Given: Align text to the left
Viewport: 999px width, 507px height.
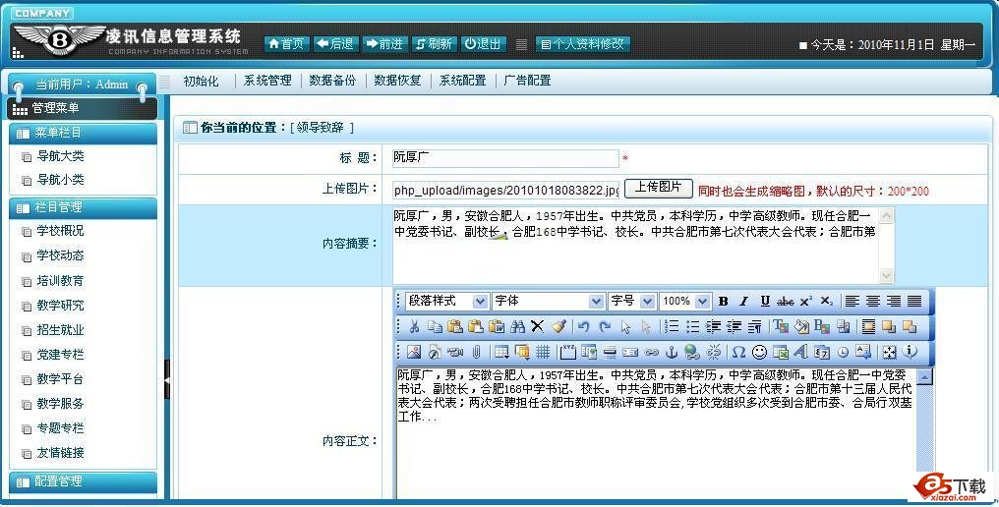Looking at the screenshot, I should [852, 302].
